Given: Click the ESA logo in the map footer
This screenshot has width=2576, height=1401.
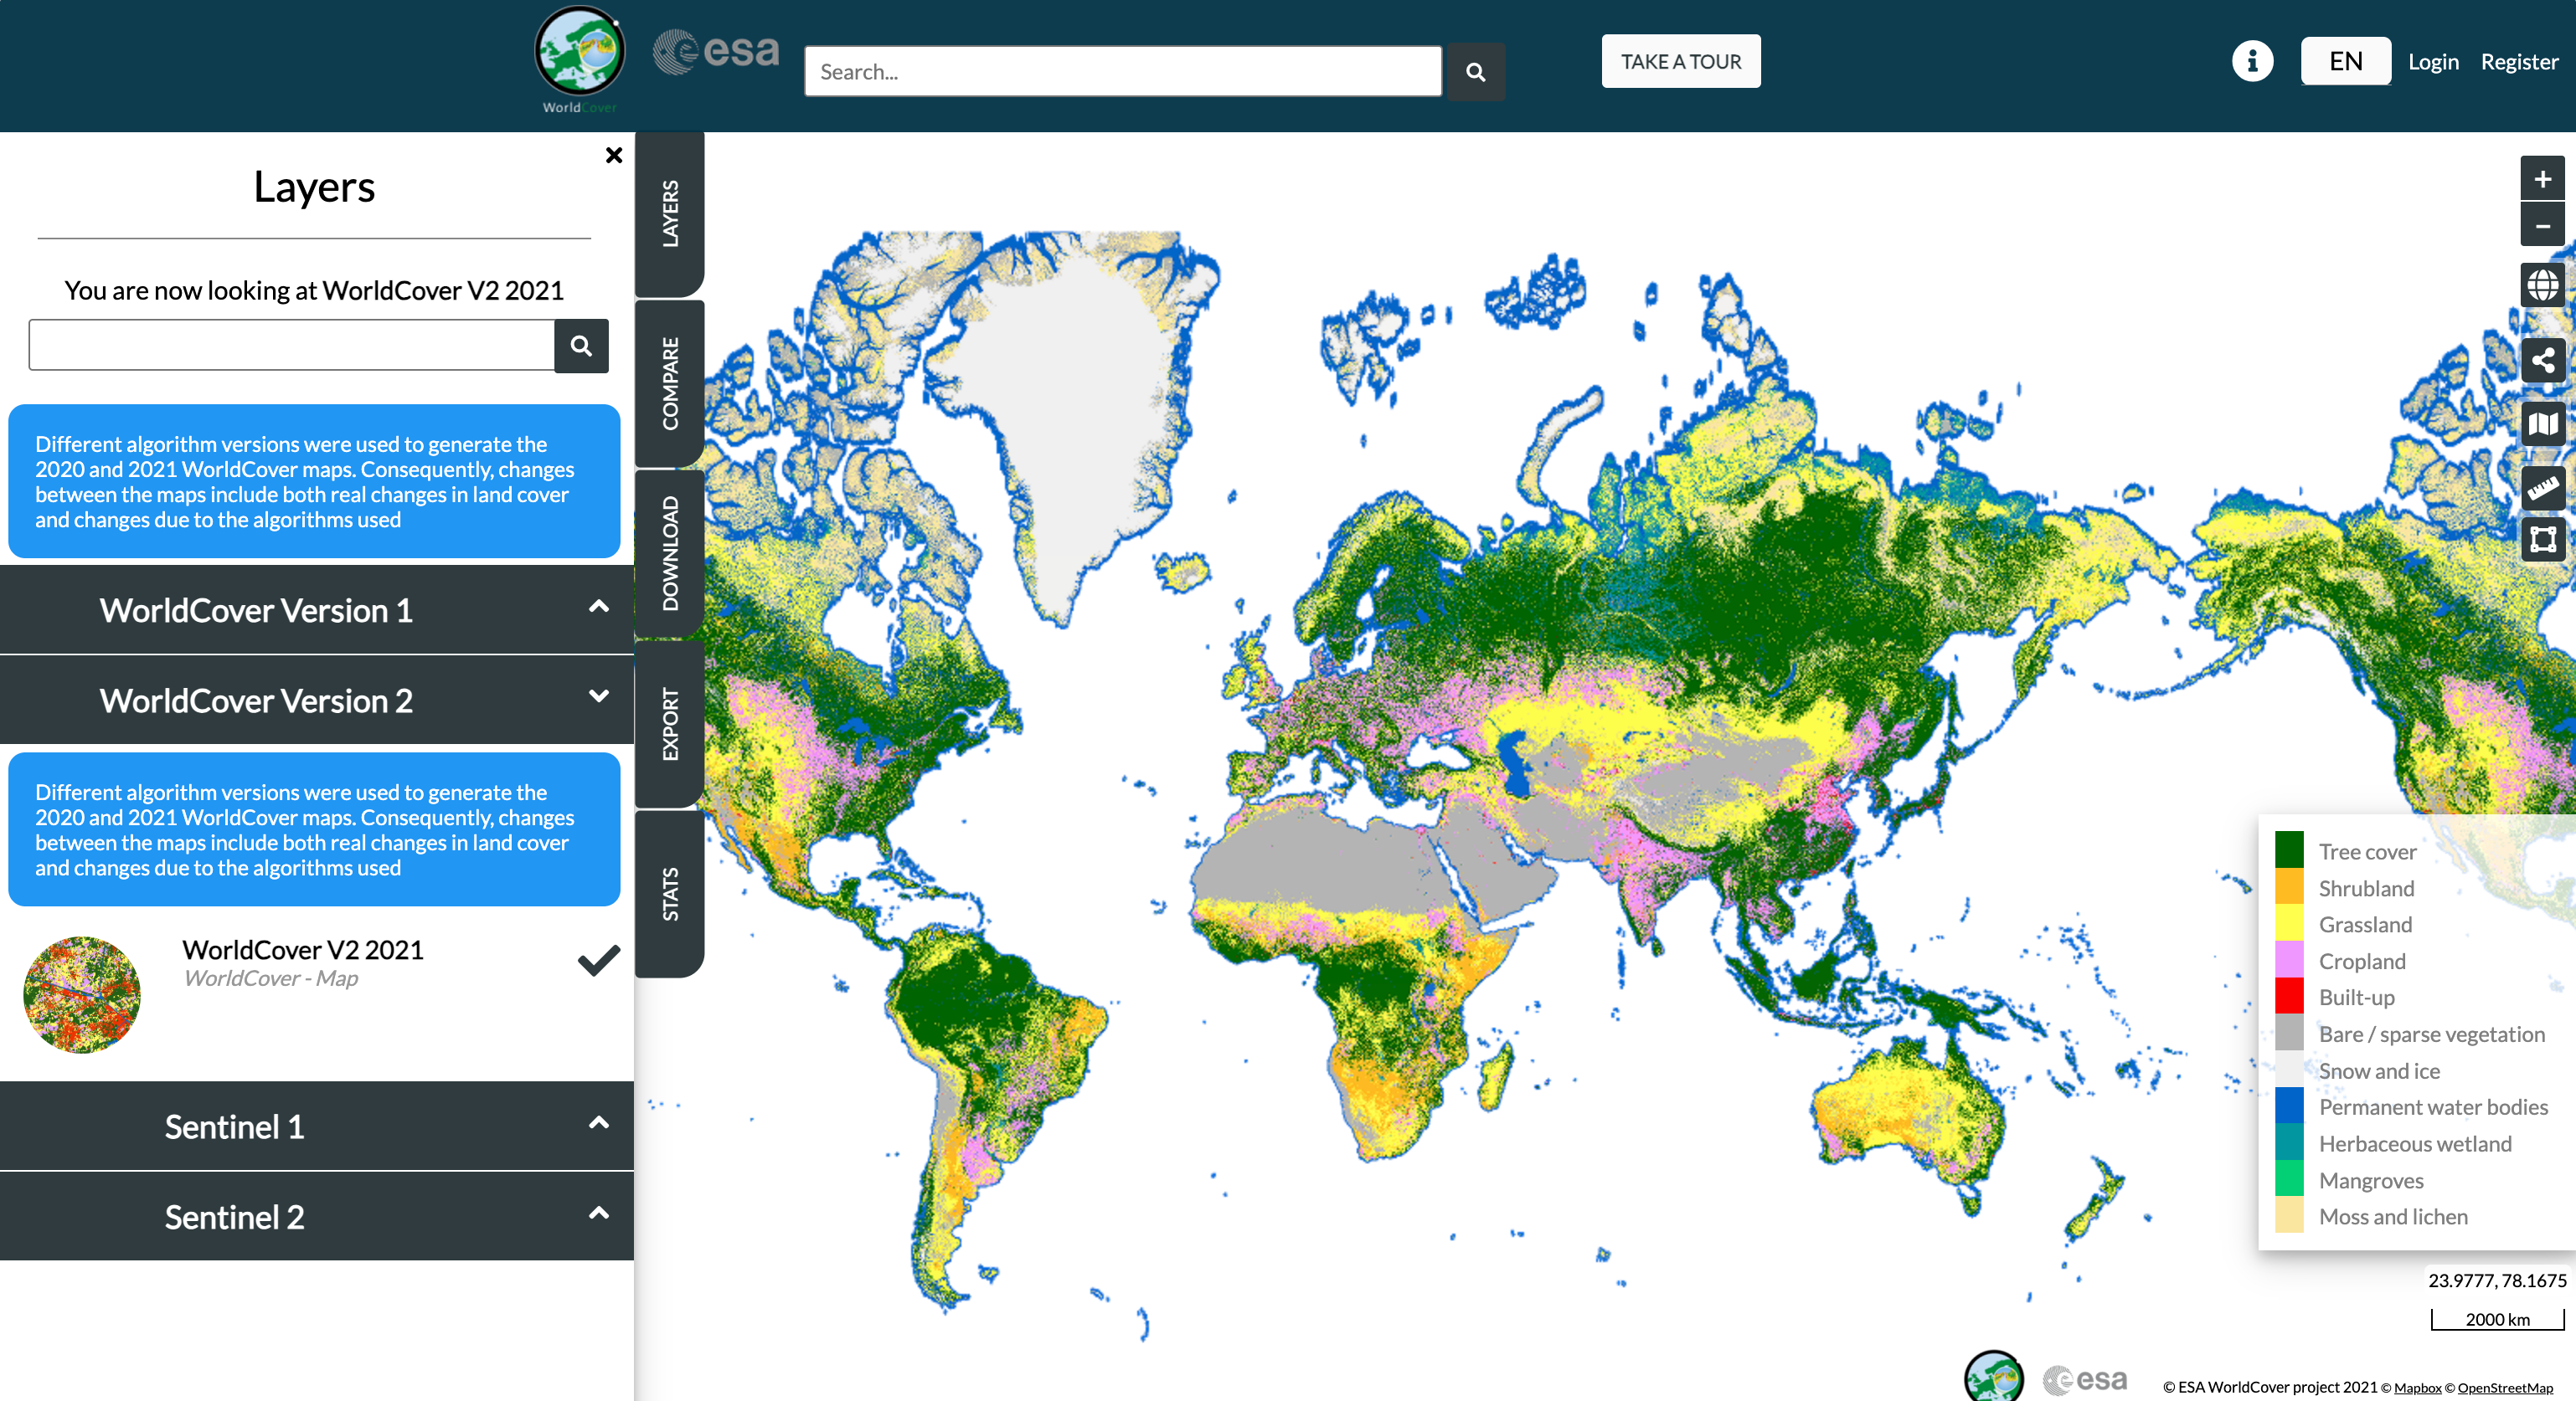Looking at the screenshot, I should tap(2084, 1380).
